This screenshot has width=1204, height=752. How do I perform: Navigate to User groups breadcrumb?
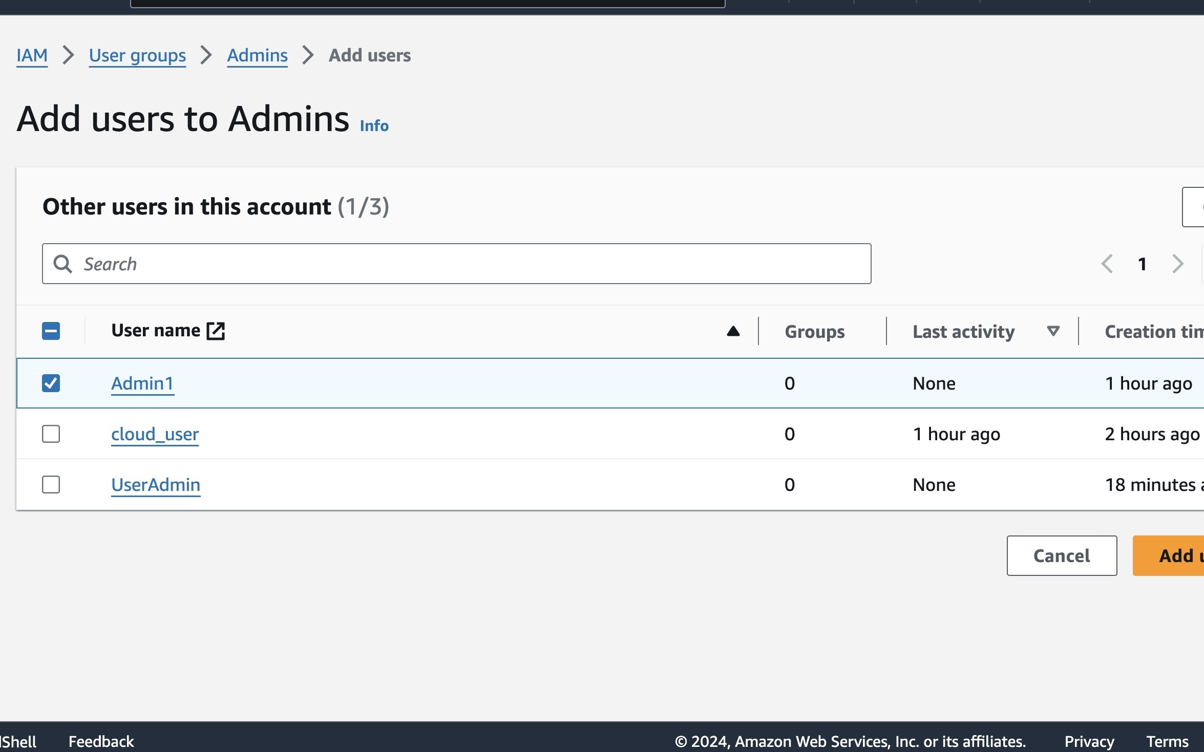tap(137, 55)
